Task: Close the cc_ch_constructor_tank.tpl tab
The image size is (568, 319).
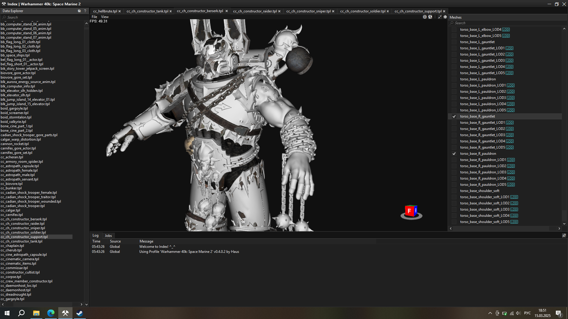Action: (x=171, y=11)
